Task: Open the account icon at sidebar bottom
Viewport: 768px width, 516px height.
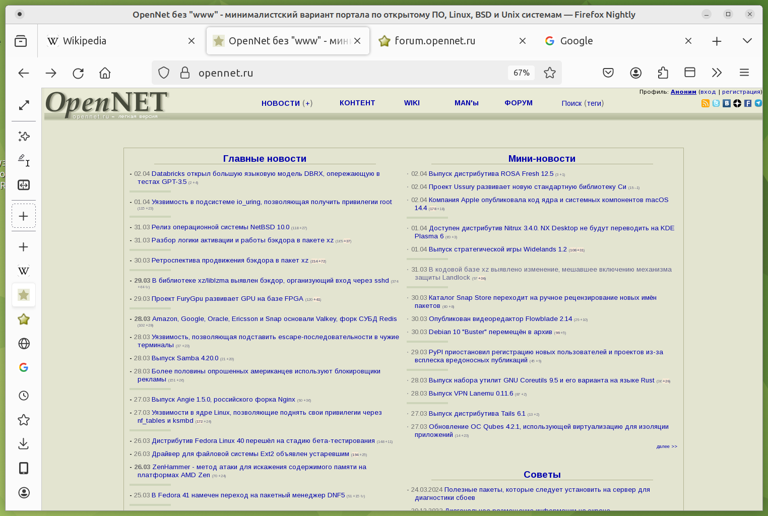Action: [x=24, y=493]
